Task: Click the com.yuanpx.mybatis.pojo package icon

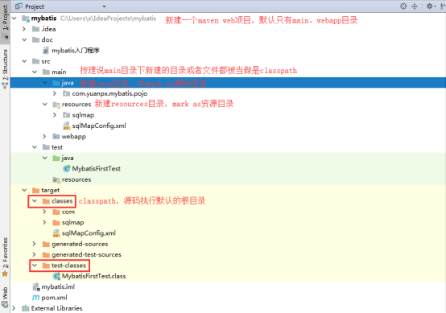Action: click(x=67, y=93)
